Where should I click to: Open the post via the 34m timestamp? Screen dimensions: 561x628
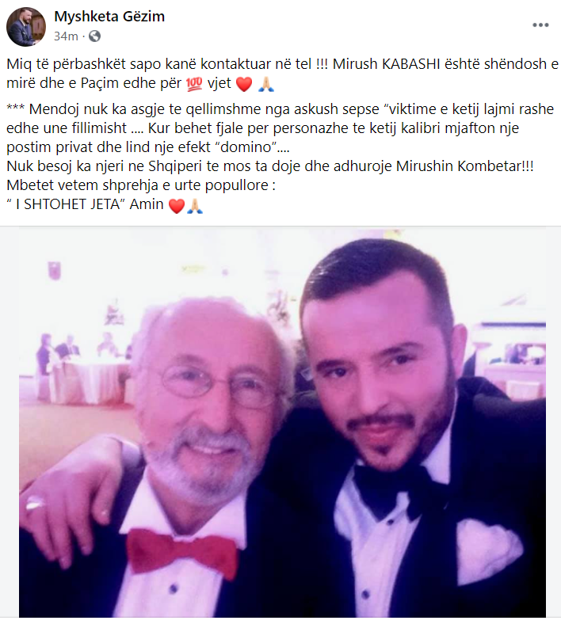click(x=66, y=36)
